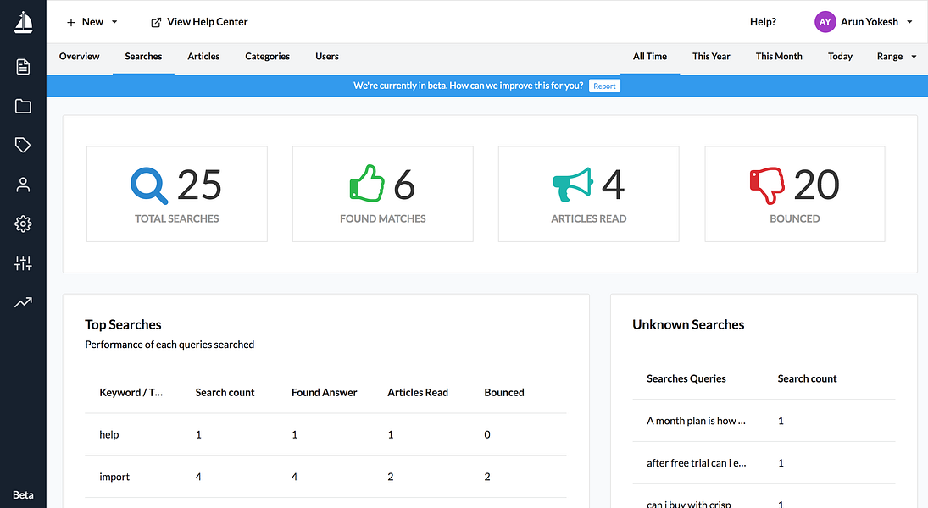Click the Bounced thumbs-down card
Screen dimensions: 928x508
pos(795,194)
